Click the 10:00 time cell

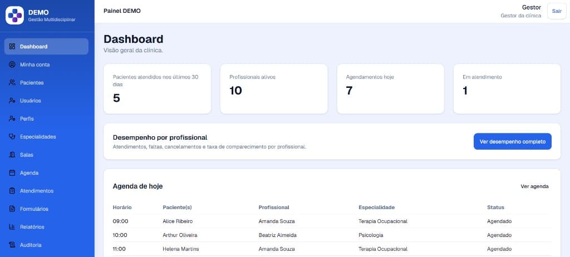(x=120, y=235)
